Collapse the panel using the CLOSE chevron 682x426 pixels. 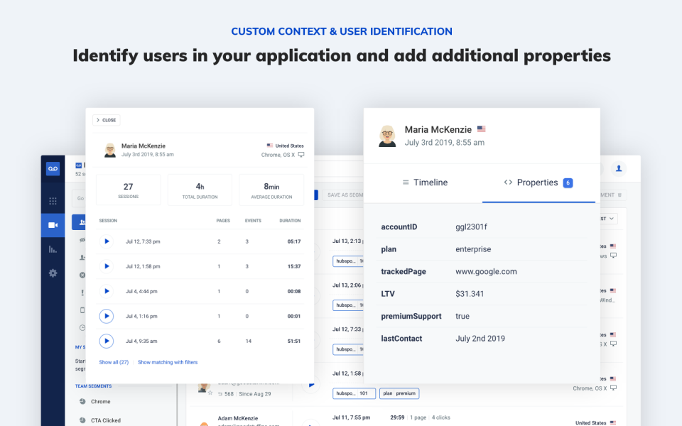pos(105,120)
